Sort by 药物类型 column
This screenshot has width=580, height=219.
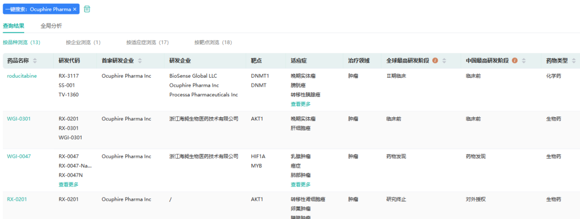(574, 61)
